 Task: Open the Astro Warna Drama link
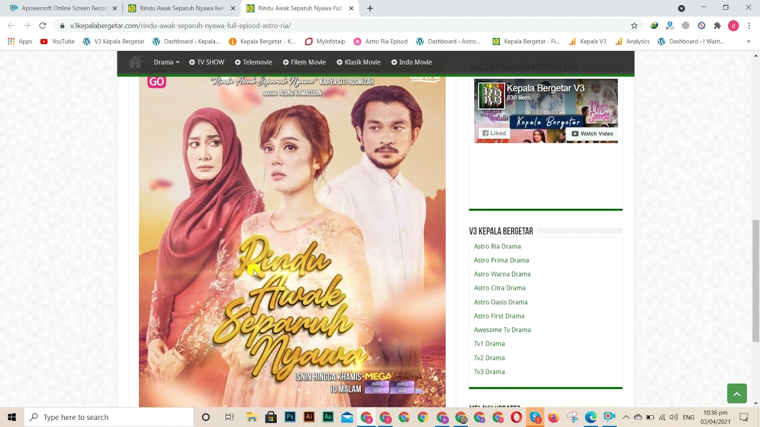[x=502, y=274]
